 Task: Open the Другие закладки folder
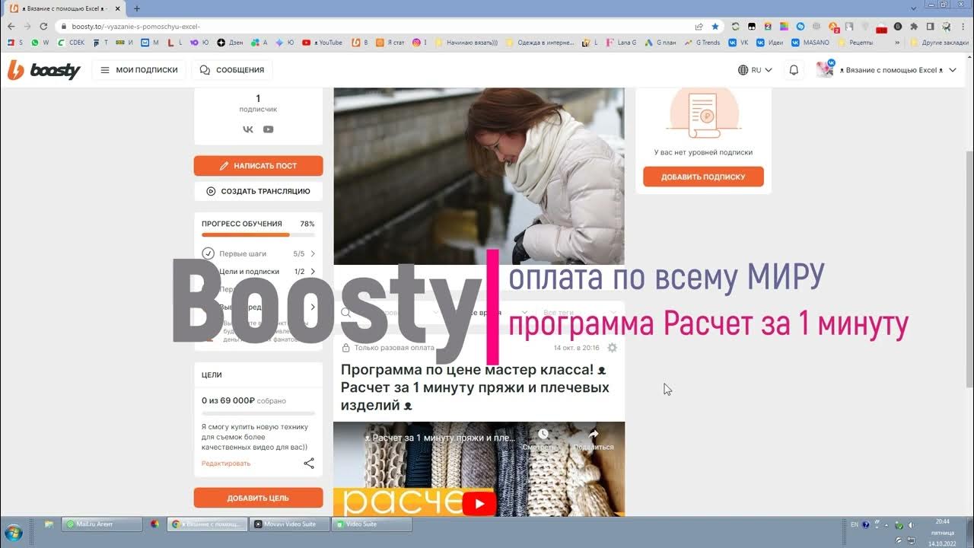pos(941,43)
